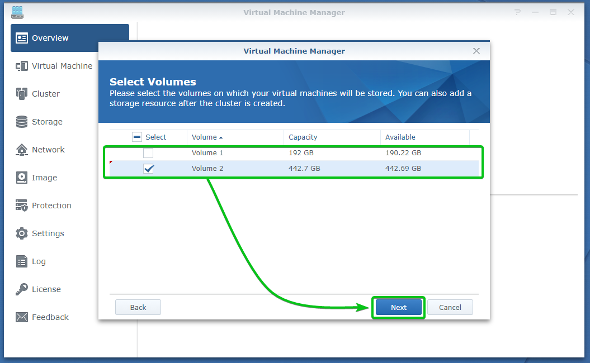Click the 192 GB capacity value
Screen dimensions: 590x363
pos(301,153)
